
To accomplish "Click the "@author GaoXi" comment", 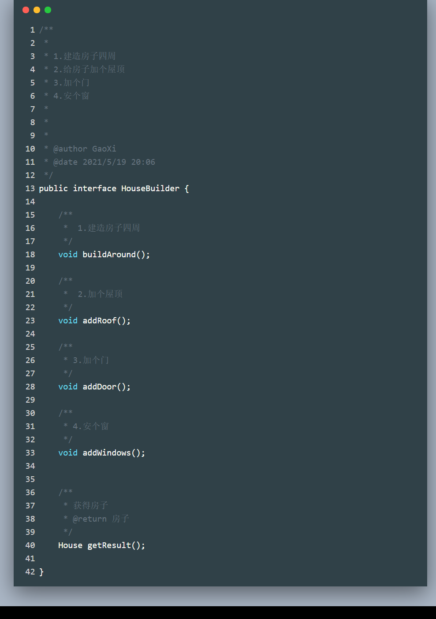I will pyautogui.click(x=85, y=149).
